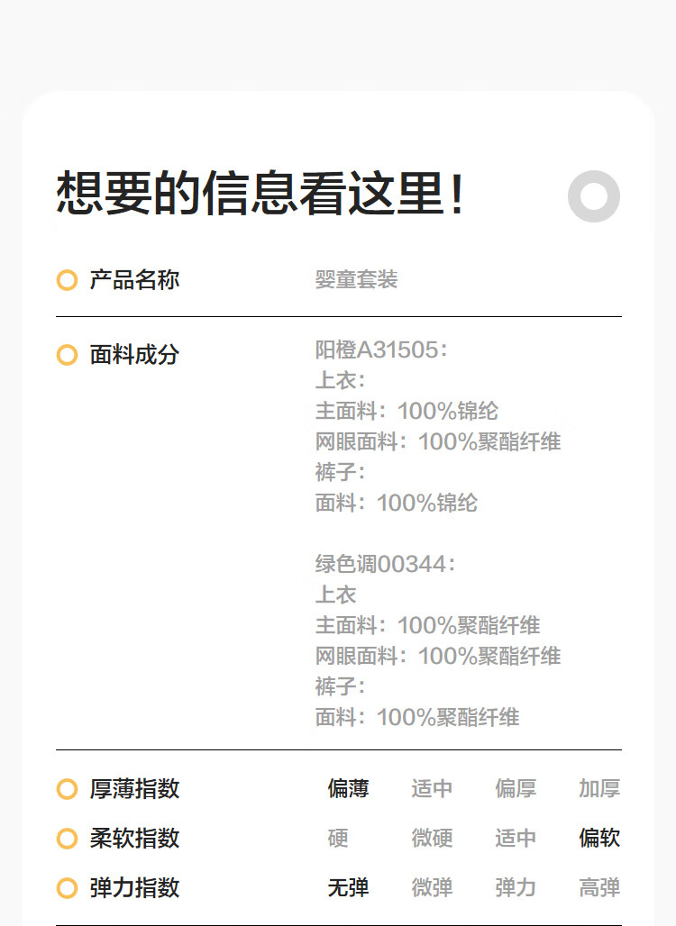Select 偏厚 in the thickness row
Viewport: 676px width, 926px height.
(516, 789)
